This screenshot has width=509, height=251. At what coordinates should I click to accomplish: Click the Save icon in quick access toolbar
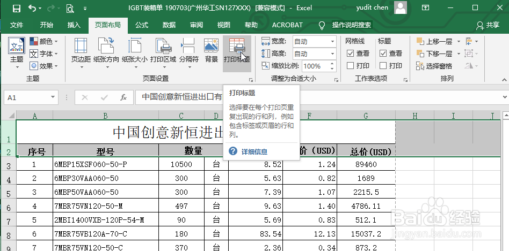tap(17, 8)
